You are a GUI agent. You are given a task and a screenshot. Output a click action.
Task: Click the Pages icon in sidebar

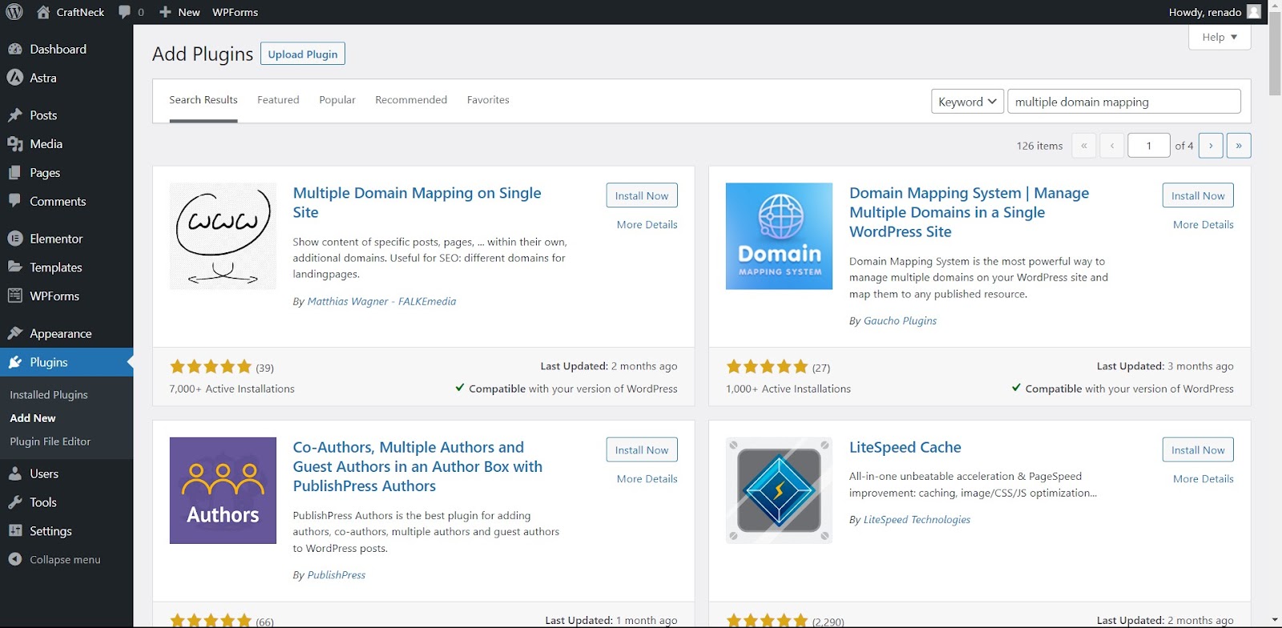[15, 173]
